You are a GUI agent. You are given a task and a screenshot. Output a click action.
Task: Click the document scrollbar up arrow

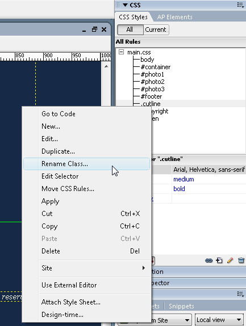click(106, 66)
